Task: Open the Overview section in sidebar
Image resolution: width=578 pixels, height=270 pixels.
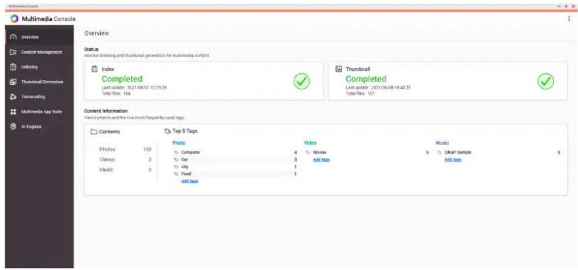Action: pos(39,37)
